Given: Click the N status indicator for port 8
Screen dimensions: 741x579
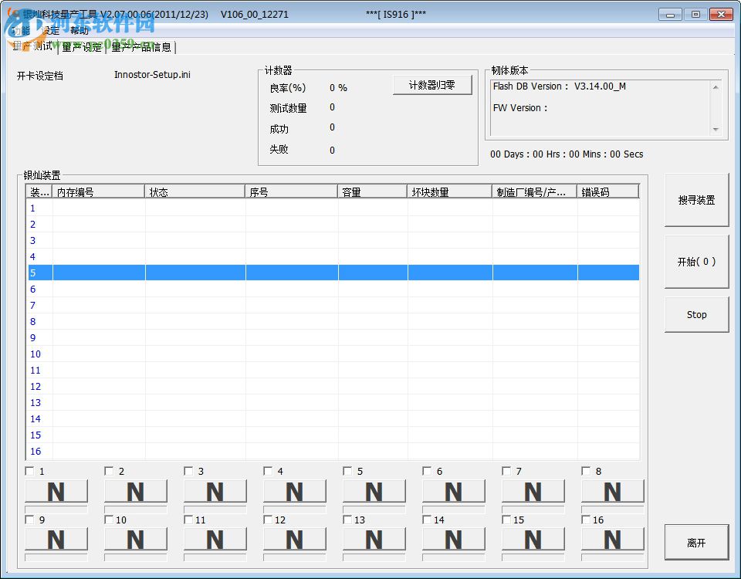Looking at the screenshot, I should 611,491.
